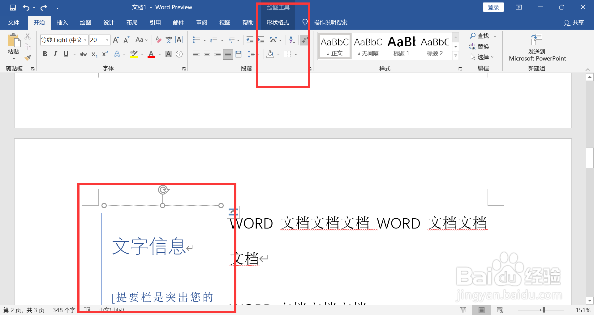The width and height of the screenshot is (594, 315).
Task: Open the font size dropdown
Action: coord(107,40)
